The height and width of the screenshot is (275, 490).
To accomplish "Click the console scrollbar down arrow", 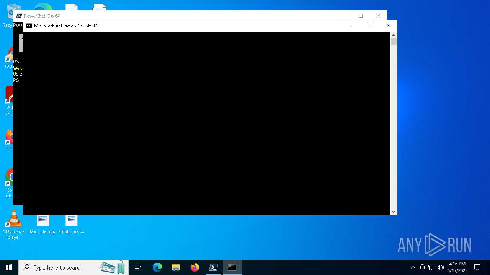I will [394, 212].
